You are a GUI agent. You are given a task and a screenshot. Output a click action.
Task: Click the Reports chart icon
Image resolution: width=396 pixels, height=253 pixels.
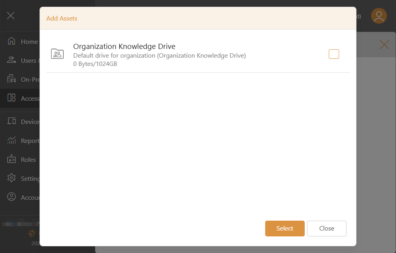click(11, 140)
